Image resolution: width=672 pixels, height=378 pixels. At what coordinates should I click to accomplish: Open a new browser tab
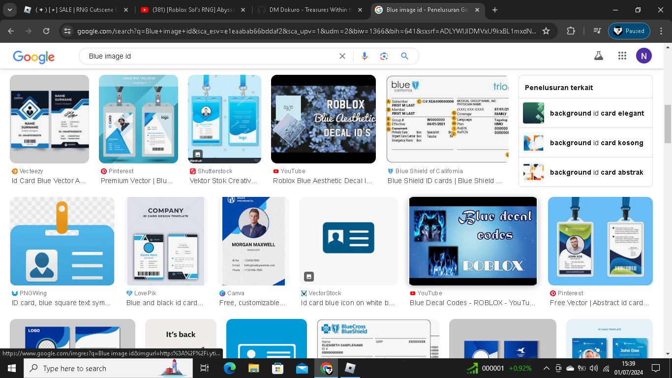coord(495,10)
